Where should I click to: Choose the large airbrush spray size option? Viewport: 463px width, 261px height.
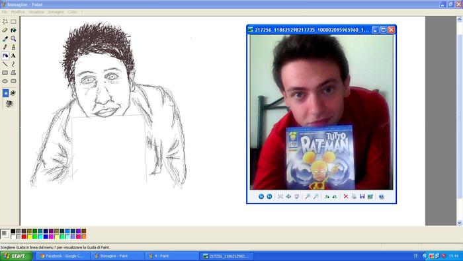9,104
